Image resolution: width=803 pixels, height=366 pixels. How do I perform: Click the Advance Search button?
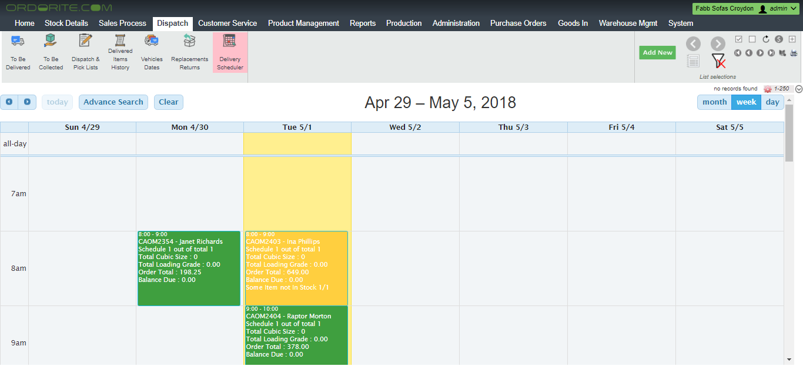113,102
